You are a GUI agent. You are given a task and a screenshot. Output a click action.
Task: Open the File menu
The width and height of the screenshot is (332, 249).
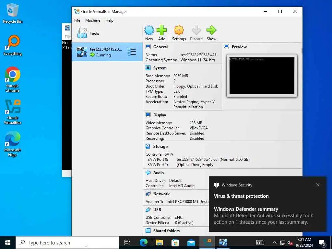77,20
